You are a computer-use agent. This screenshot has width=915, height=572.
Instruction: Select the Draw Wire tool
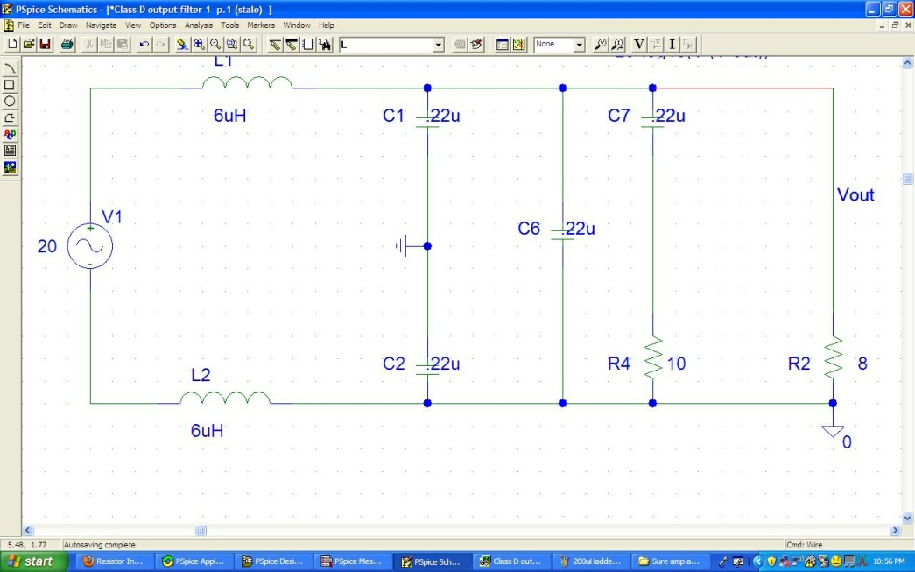(x=275, y=45)
